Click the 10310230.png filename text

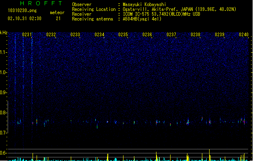click(23, 10)
